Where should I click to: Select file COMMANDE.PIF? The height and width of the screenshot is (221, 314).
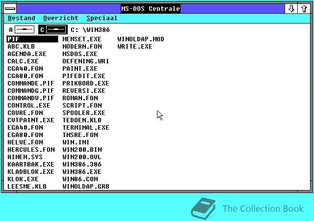coord(31,83)
